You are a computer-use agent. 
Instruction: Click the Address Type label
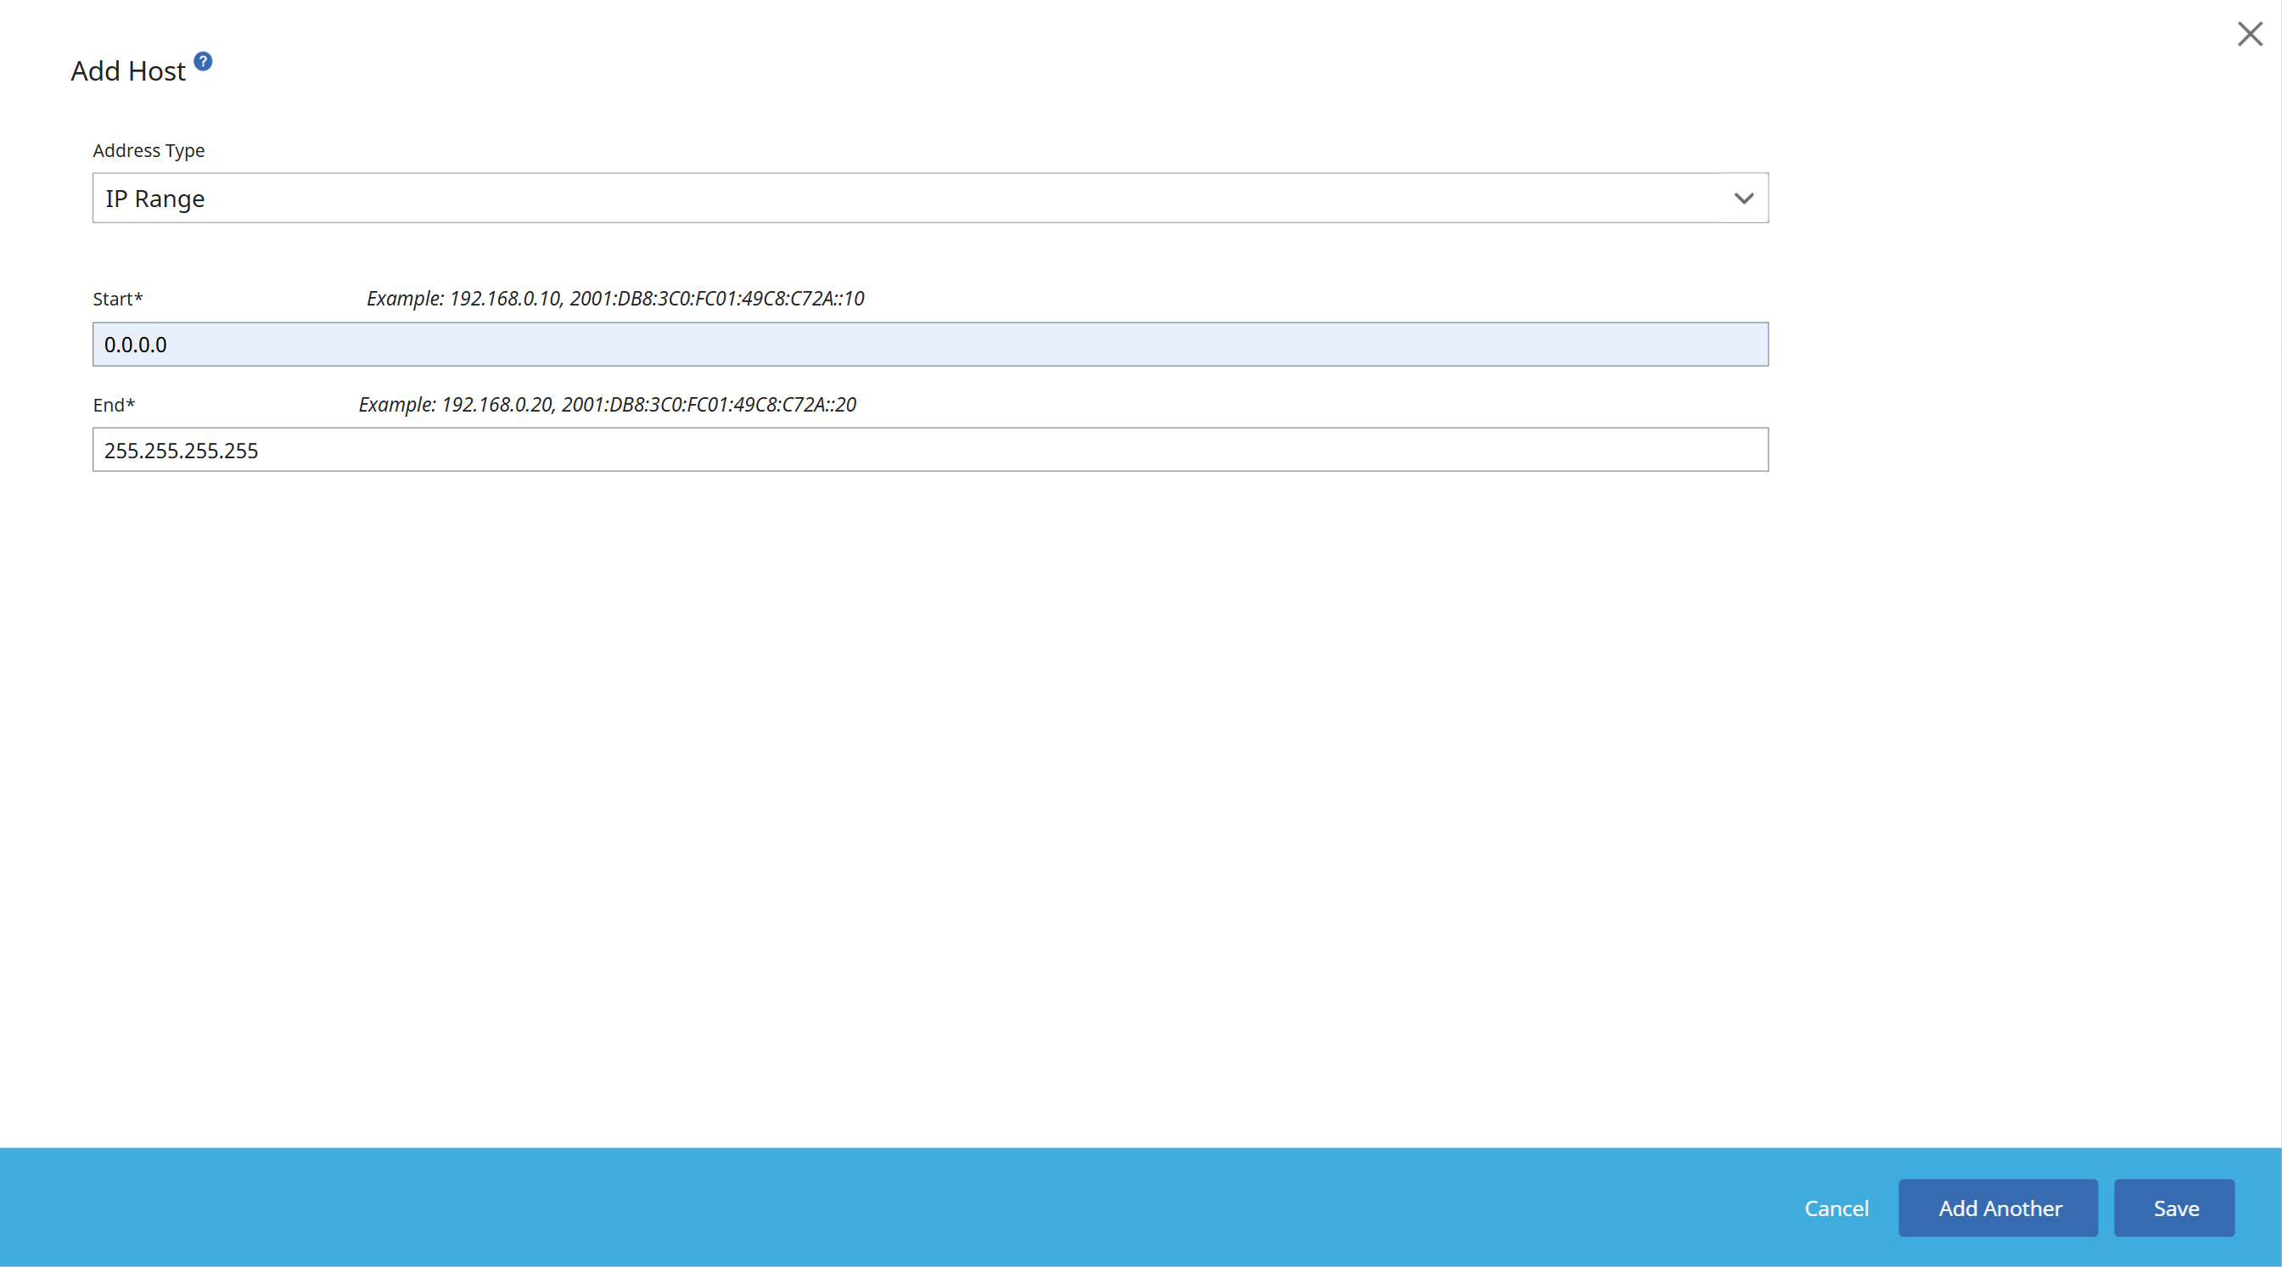coord(149,150)
